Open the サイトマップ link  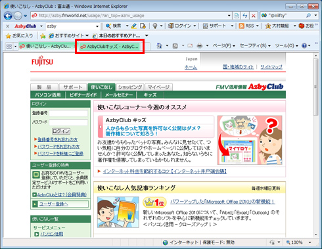click(x=271, y=67)
